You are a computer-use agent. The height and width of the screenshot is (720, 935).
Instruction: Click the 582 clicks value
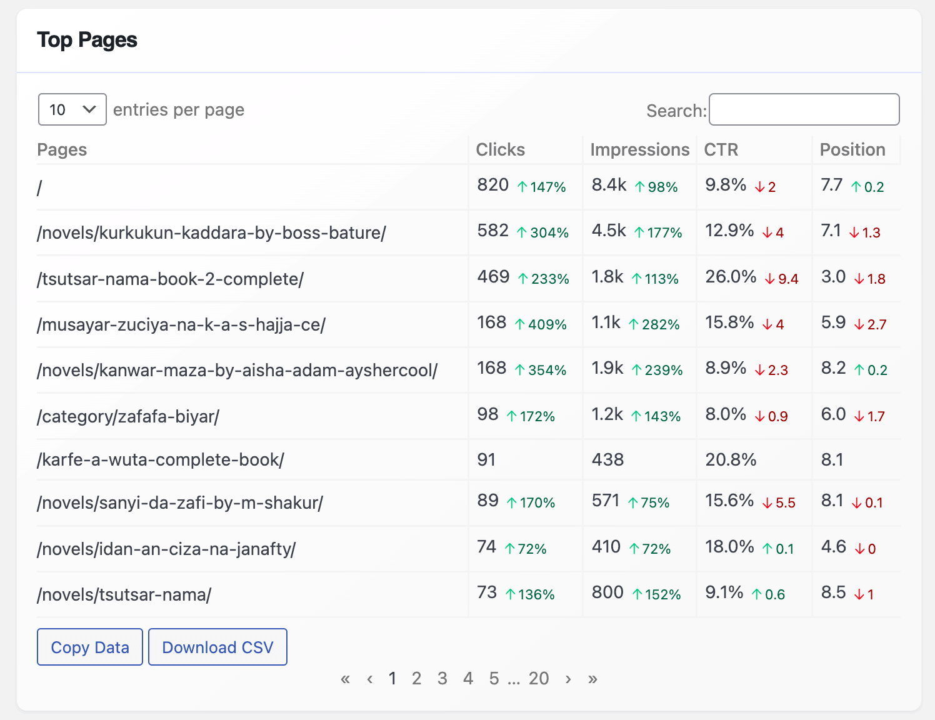click(x=493, y=231)
